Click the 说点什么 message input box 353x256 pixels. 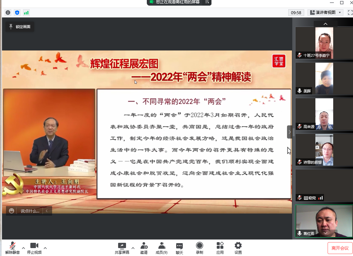pos(30,211)
